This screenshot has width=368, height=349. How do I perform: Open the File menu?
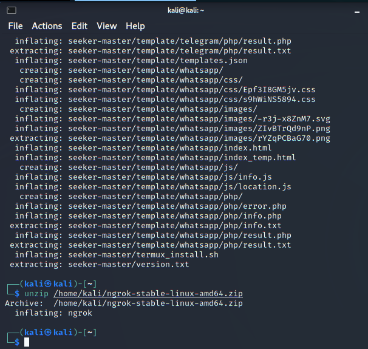pyautogui.click(x=16, y=26)
